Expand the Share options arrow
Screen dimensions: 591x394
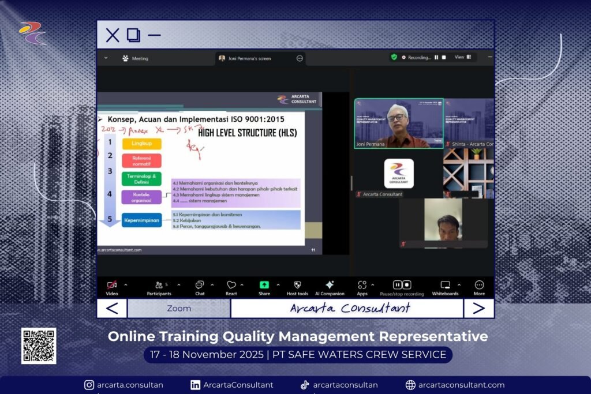coord(278,284)
